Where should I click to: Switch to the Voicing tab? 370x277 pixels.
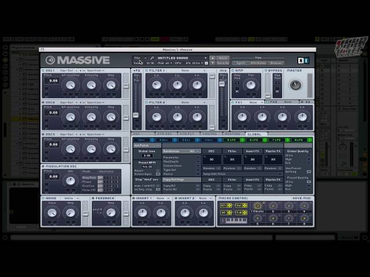point(210,134)
